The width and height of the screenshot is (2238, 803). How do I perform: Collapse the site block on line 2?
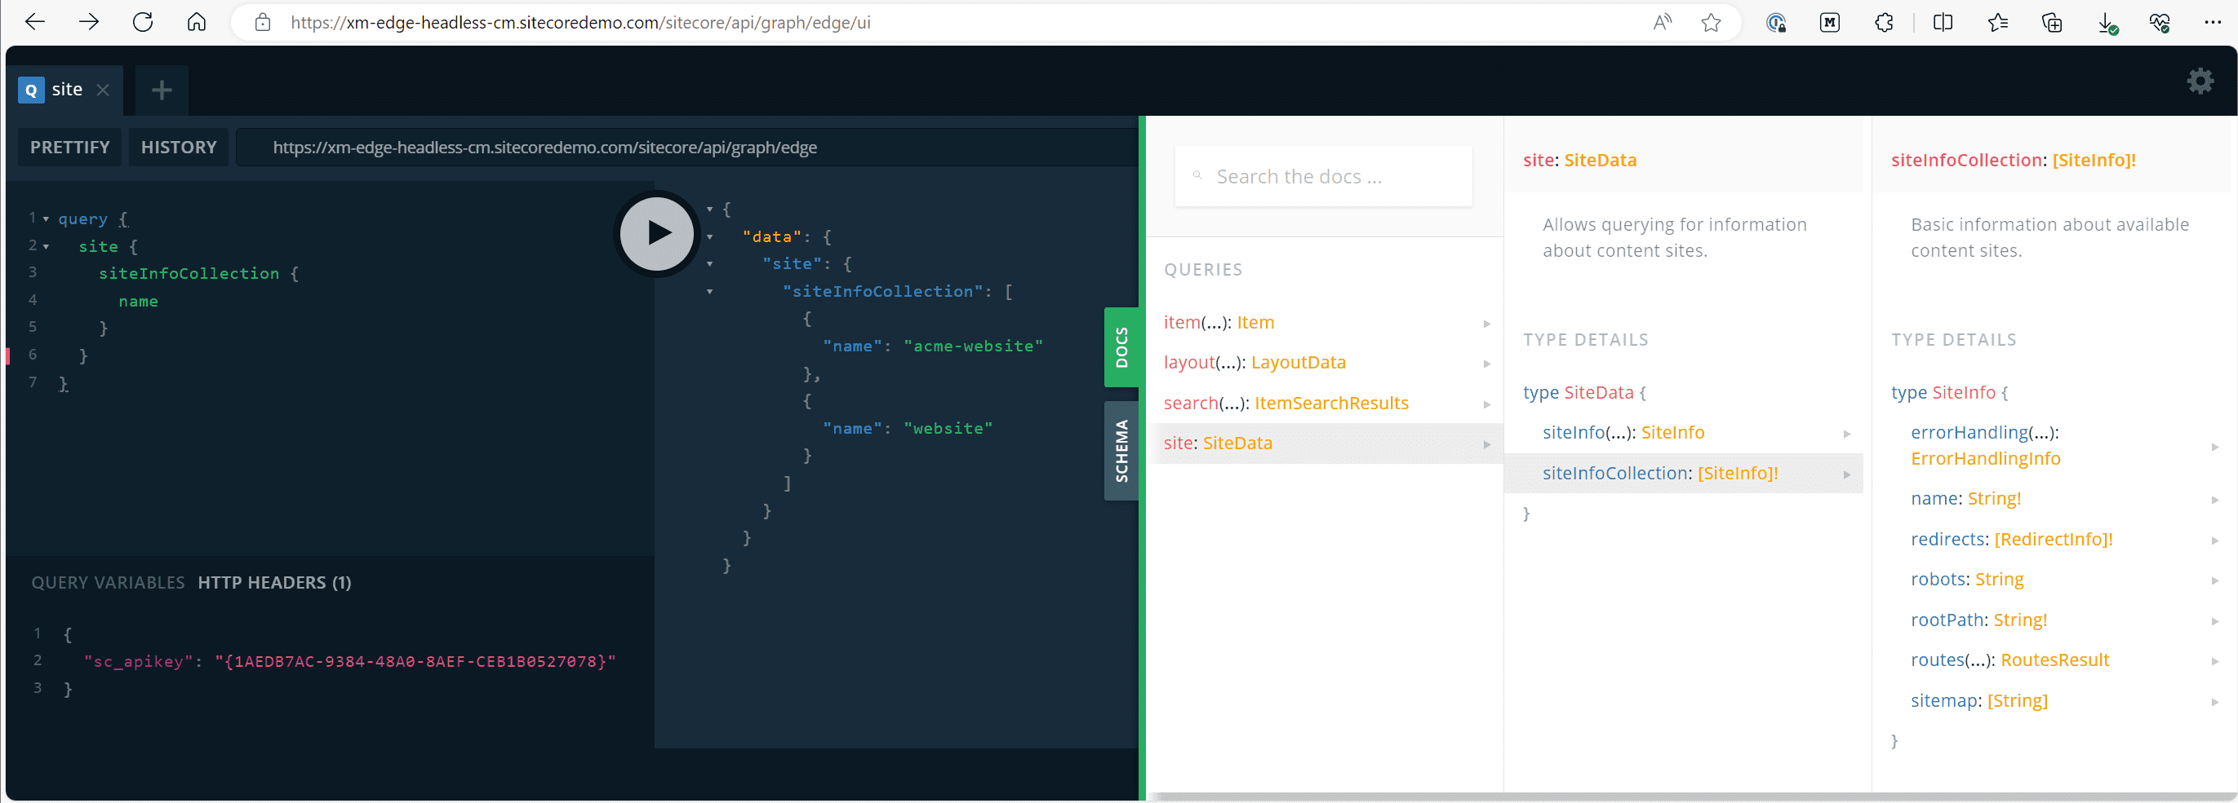[46, 247]
